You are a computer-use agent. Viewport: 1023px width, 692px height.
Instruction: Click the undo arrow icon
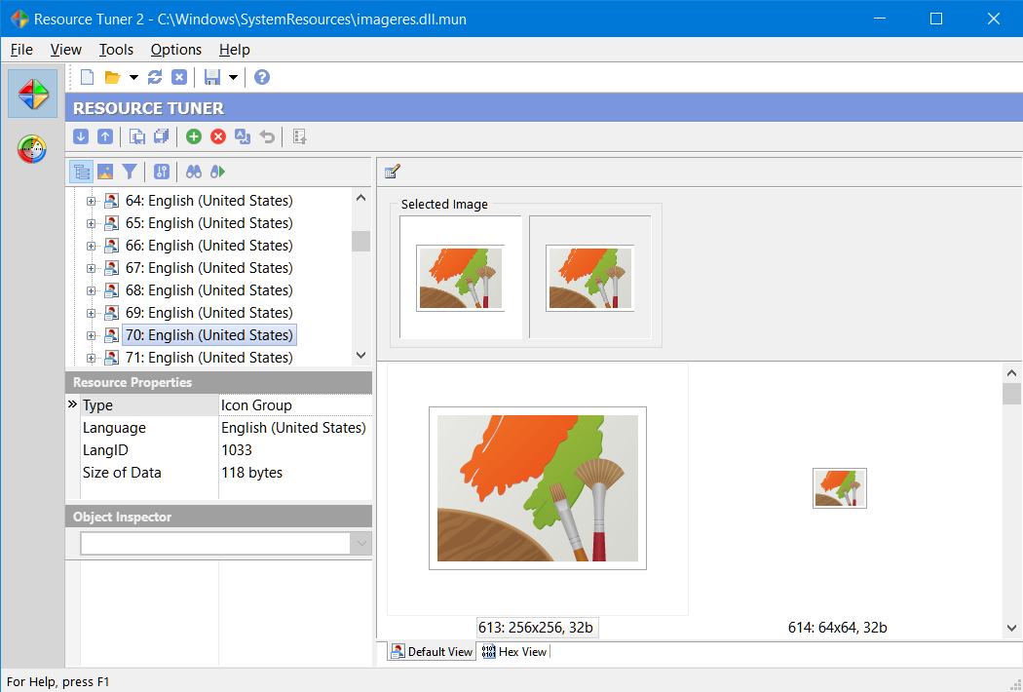(267, 136)
